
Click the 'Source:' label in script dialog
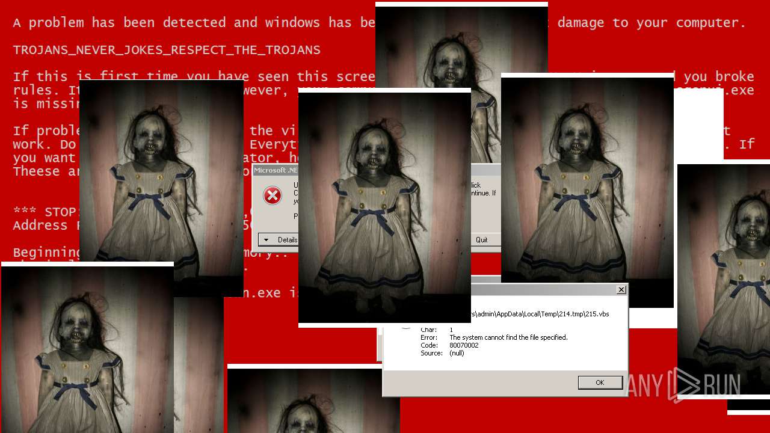point(430,353)
